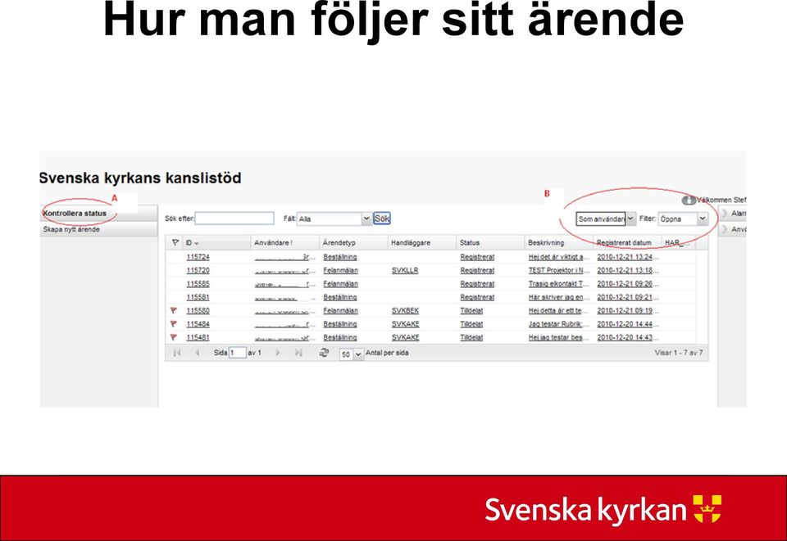
Task: Open Skapa nytt ärende menu item
Action: [x=71, y=229]
